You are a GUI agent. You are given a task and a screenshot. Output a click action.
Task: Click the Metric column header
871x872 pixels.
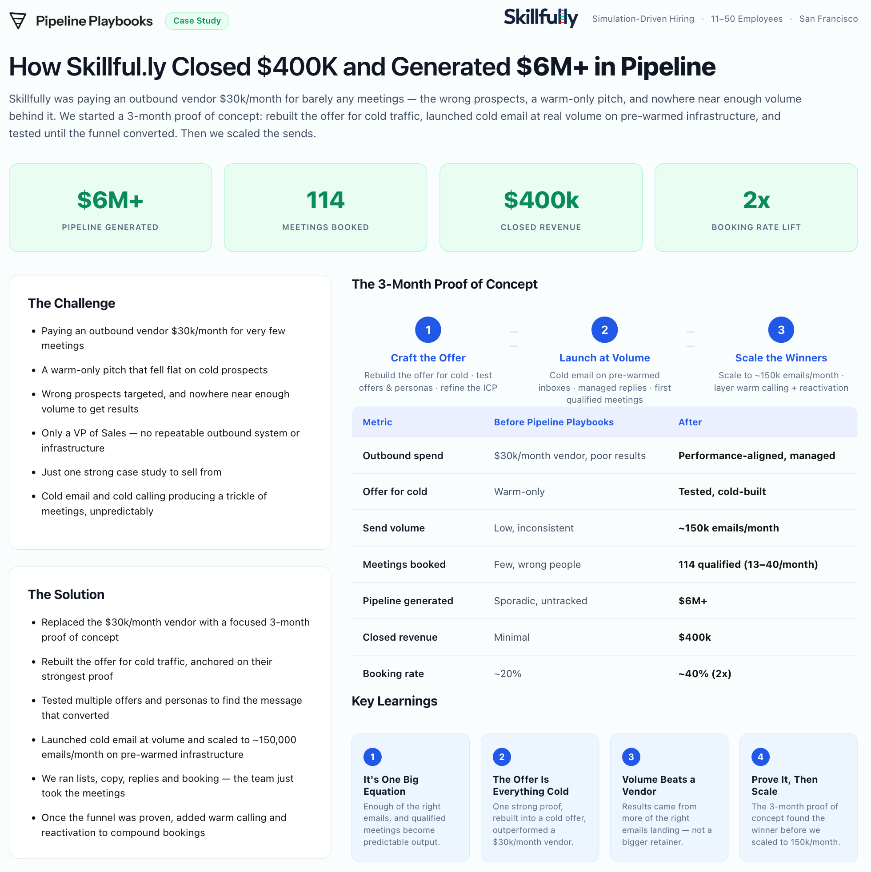tap(377, 422)
